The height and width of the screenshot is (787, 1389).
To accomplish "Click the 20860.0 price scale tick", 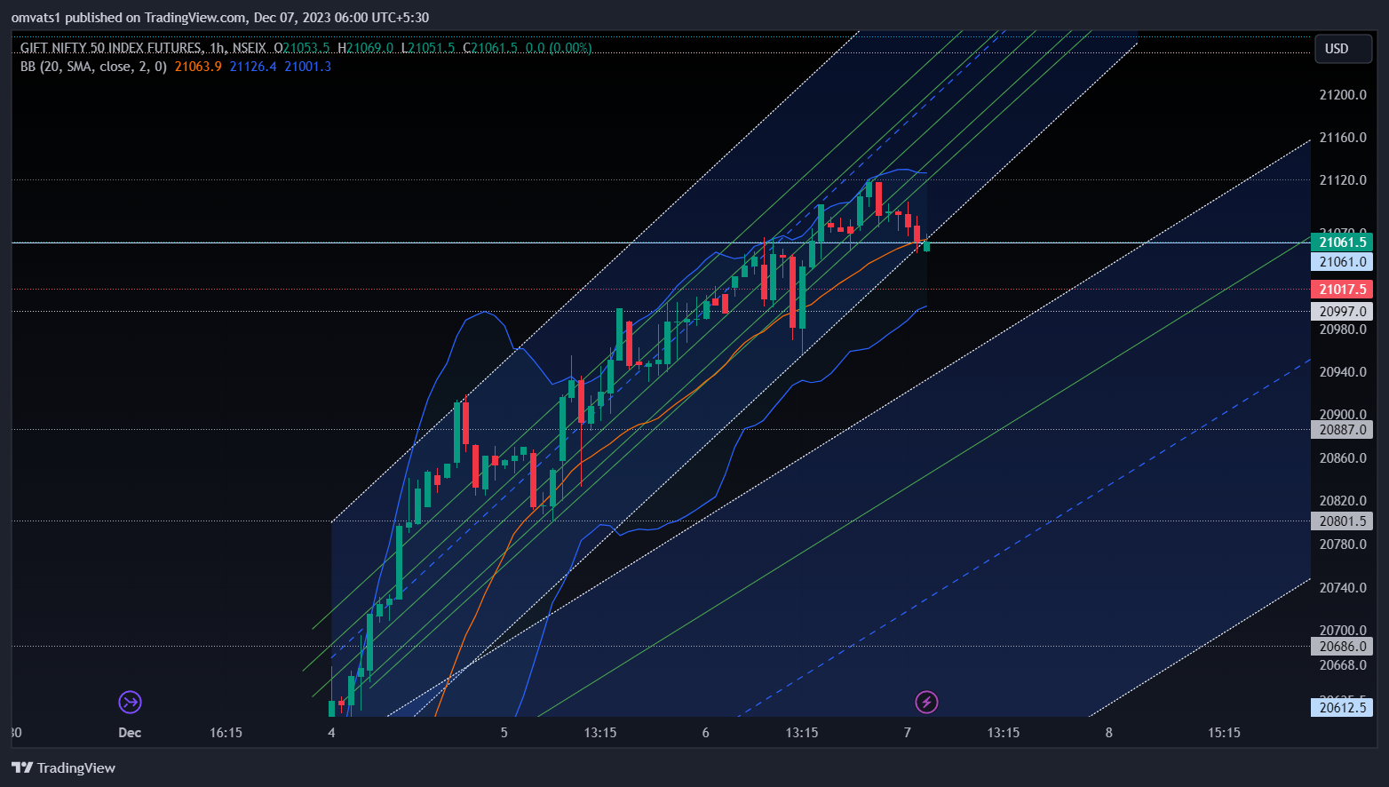I will tap(1343, 458).
